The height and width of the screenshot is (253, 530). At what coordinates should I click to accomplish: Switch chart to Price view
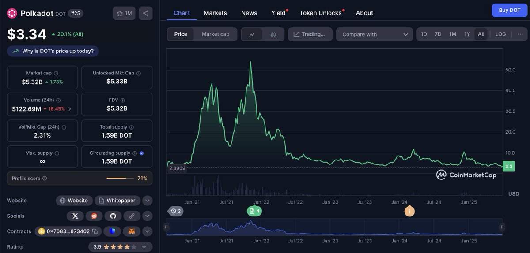tap(181, 34)
